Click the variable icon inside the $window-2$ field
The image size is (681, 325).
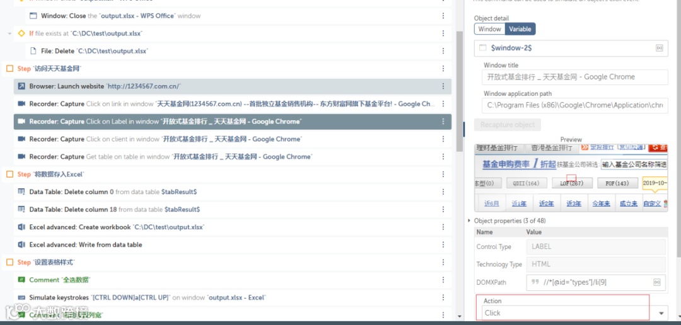click(659, 48)
